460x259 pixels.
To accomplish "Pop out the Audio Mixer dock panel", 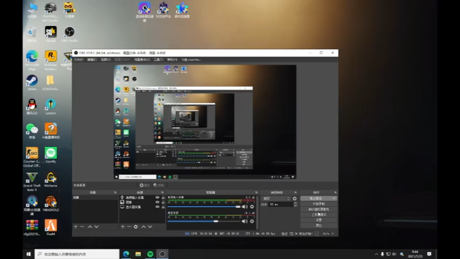I will point(256,192).
